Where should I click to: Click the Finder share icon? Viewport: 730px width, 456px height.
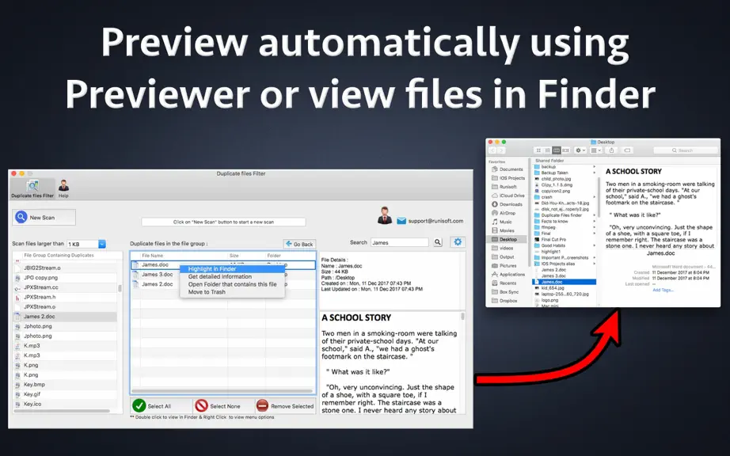tap(611, 150)
